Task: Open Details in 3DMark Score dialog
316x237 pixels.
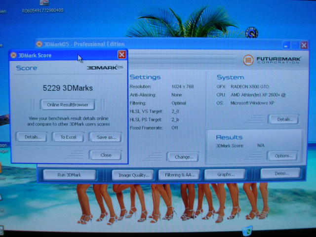Action: 32,137
